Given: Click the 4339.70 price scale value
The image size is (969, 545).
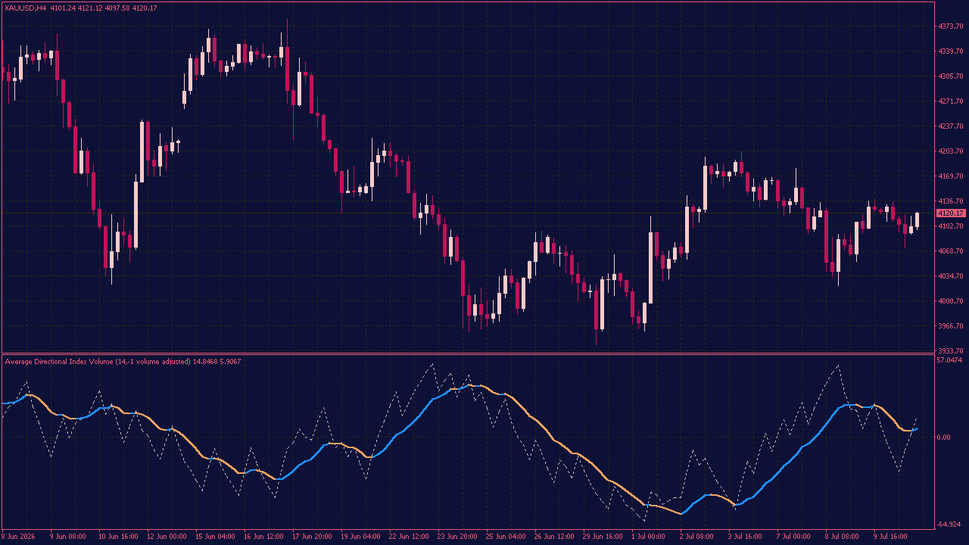Looking at the screenshot, I should (949, 51).
